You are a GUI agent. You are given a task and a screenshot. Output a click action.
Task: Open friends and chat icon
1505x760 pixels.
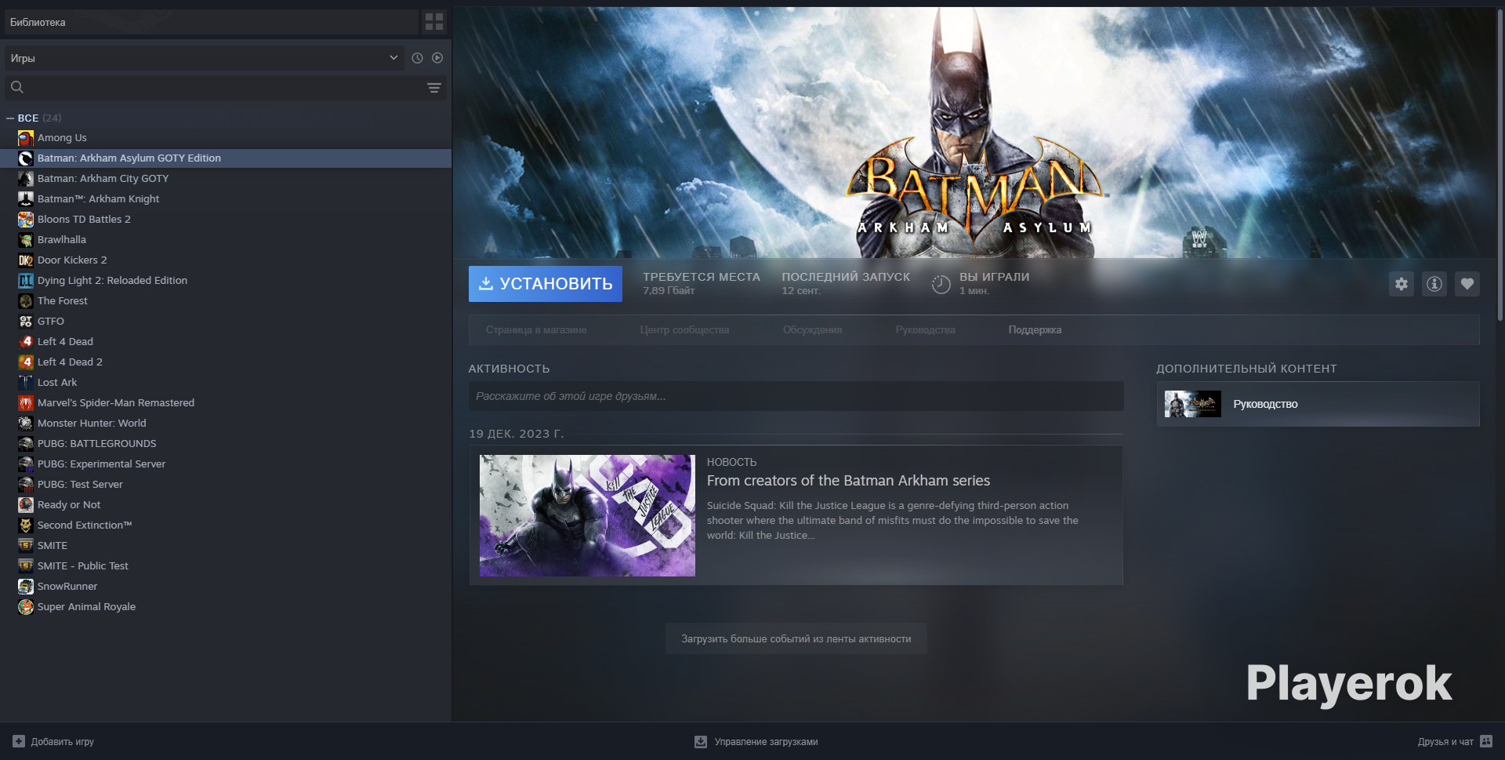pyautogui.click(x=1486, y=741)
